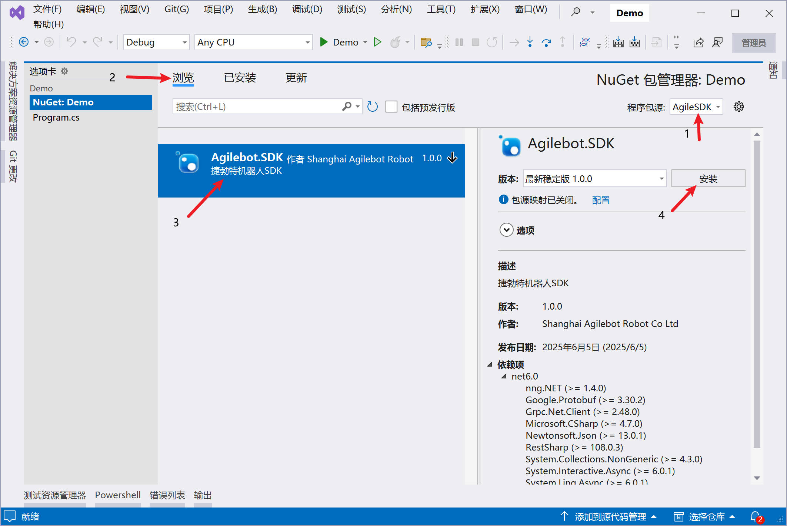Expand the Options section chevron
Viewport: 787px width, 526px height.
coord(506,230)
